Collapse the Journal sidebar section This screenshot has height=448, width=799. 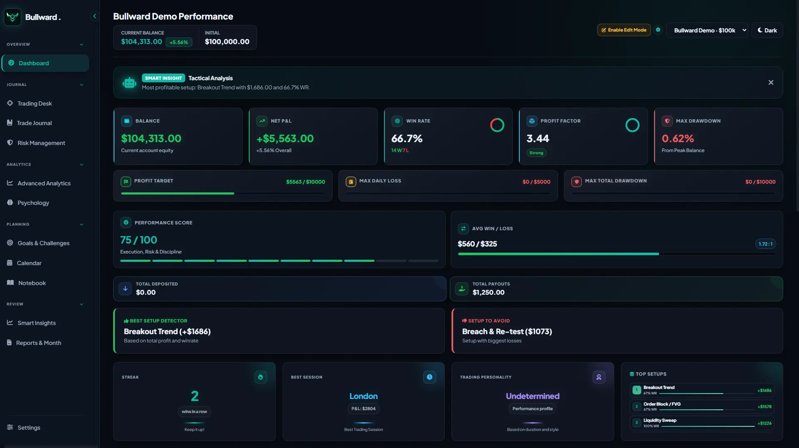coord(82,85)
